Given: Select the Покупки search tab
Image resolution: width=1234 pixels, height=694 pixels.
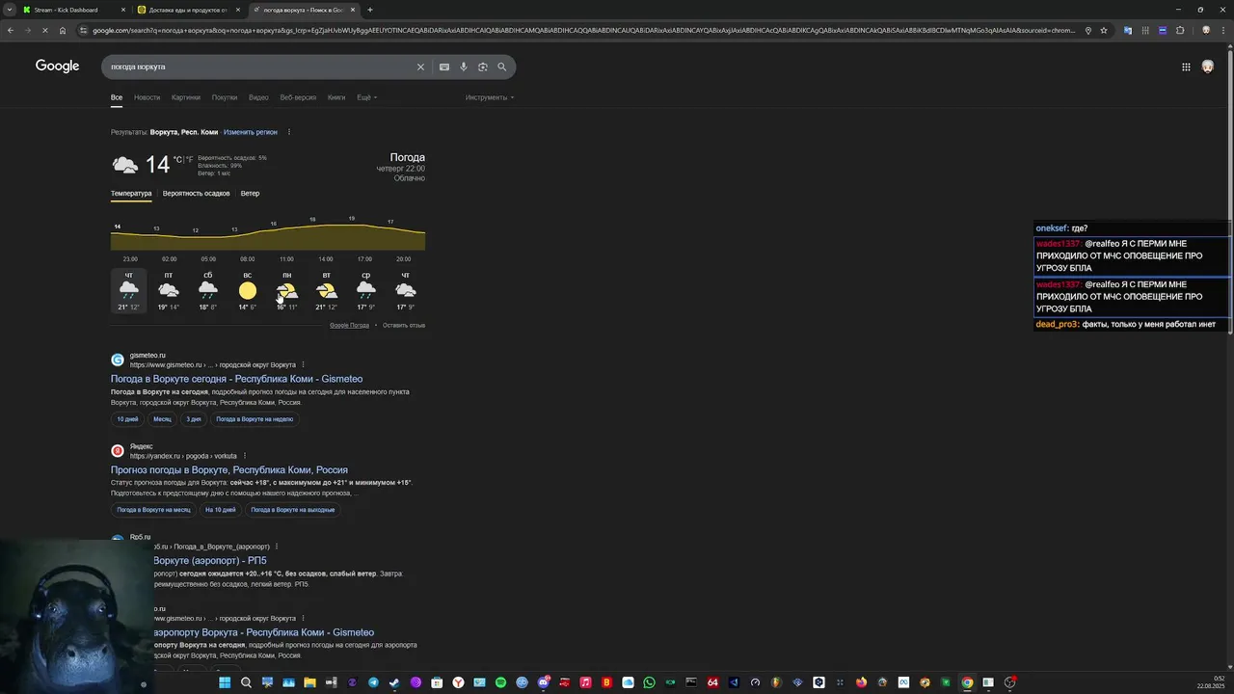Looking at the screenshot, I should point(225,97).
